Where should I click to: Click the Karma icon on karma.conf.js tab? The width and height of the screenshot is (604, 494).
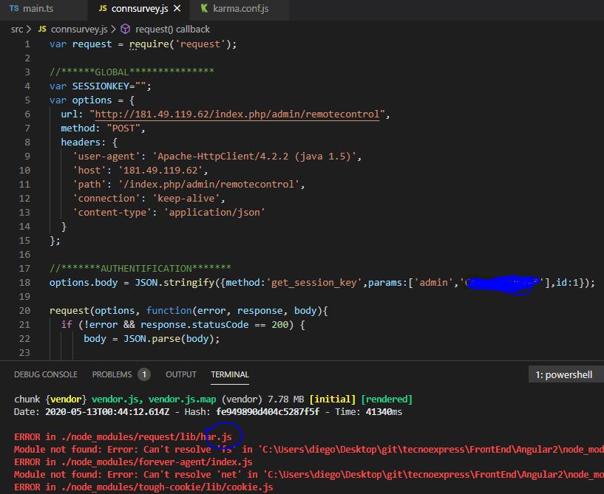(x=204, y=9)
